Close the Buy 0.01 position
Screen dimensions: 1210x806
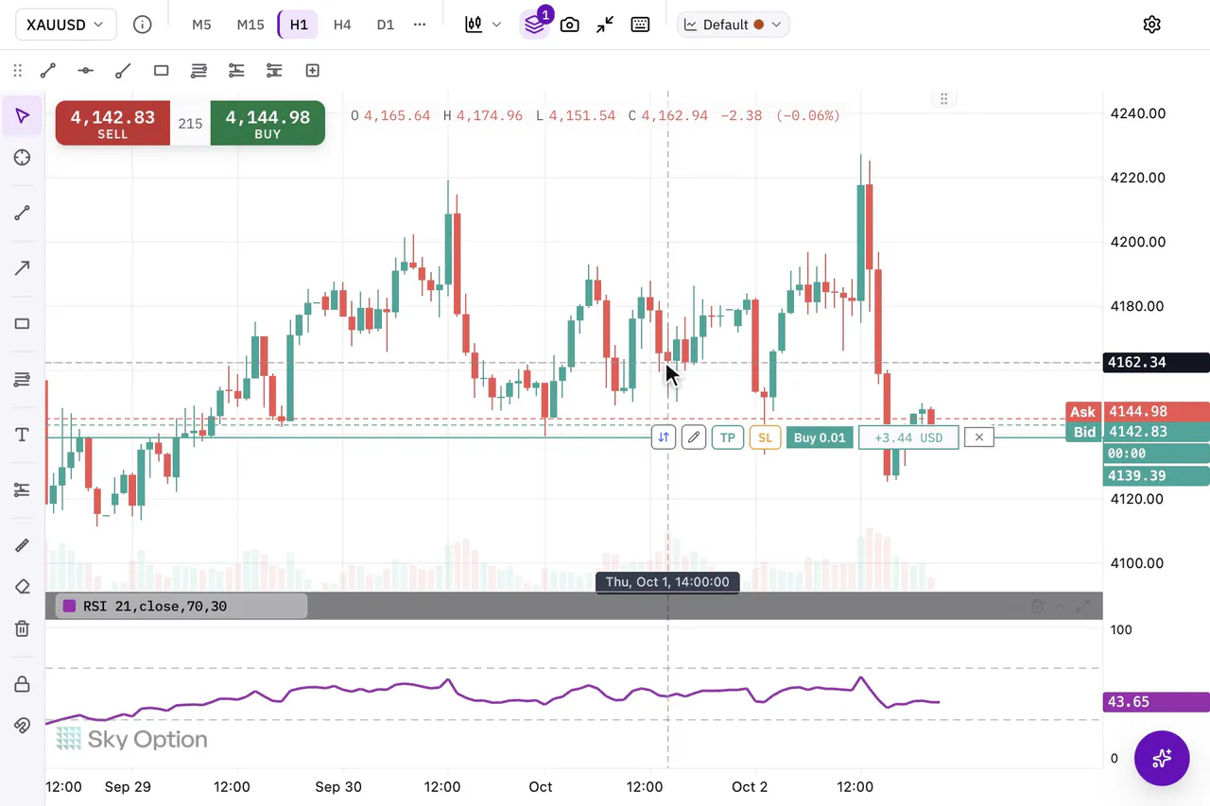(979, 437)
